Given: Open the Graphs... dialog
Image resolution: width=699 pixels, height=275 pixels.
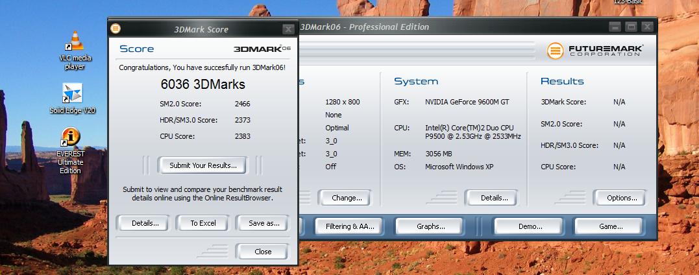Looking at the screenshot, I should click(430, 226).
